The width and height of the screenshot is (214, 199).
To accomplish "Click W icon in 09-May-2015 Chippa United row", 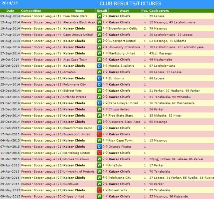I will tap(99, 196).
